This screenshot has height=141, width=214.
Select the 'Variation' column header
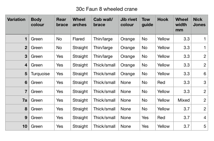(17, 24)
